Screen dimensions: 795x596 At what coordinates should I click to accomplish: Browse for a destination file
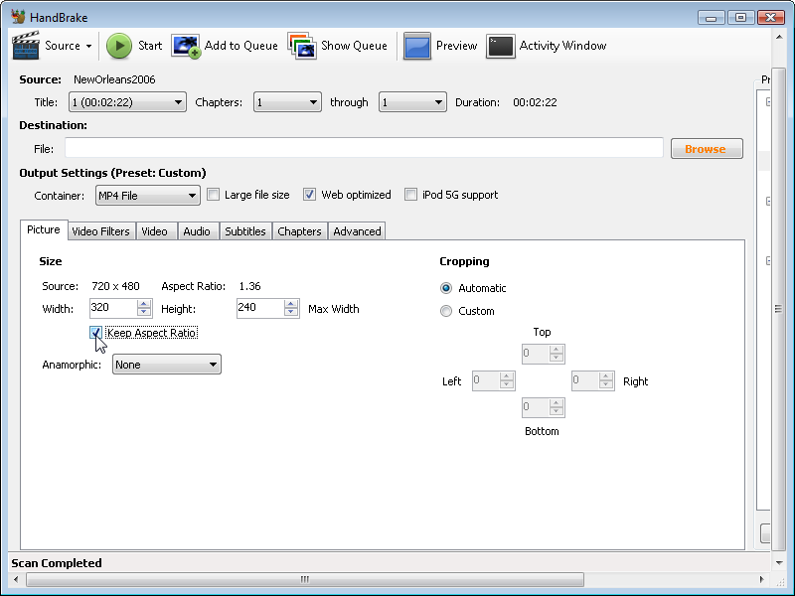[x=707, y=148]
